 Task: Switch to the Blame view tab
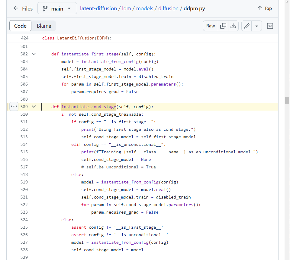(44, 26)
